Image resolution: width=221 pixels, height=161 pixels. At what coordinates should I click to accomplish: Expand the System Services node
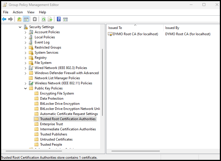(x=26, y=53)
